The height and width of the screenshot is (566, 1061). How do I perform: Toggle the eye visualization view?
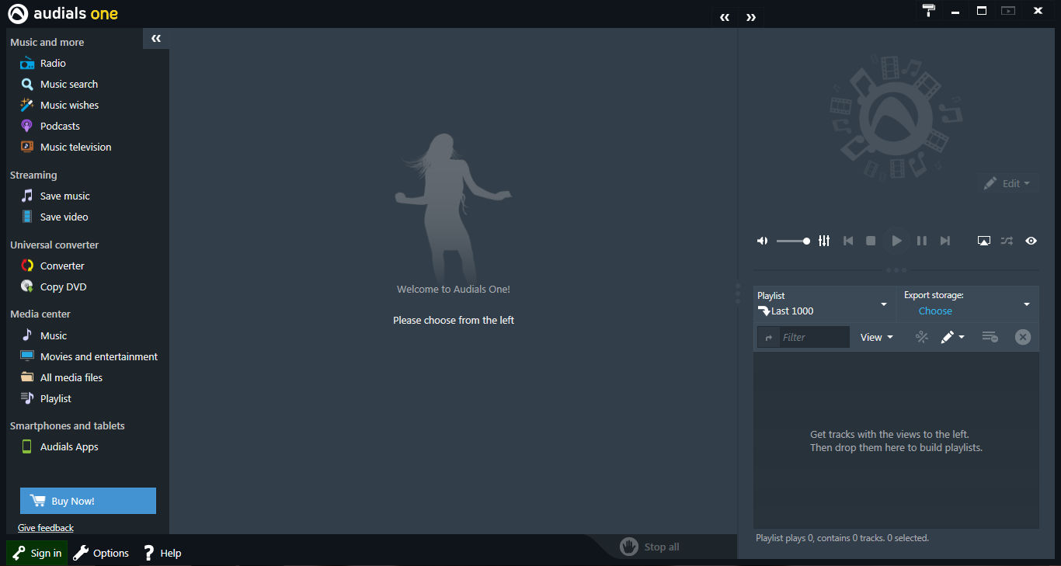pos(1031,241)
